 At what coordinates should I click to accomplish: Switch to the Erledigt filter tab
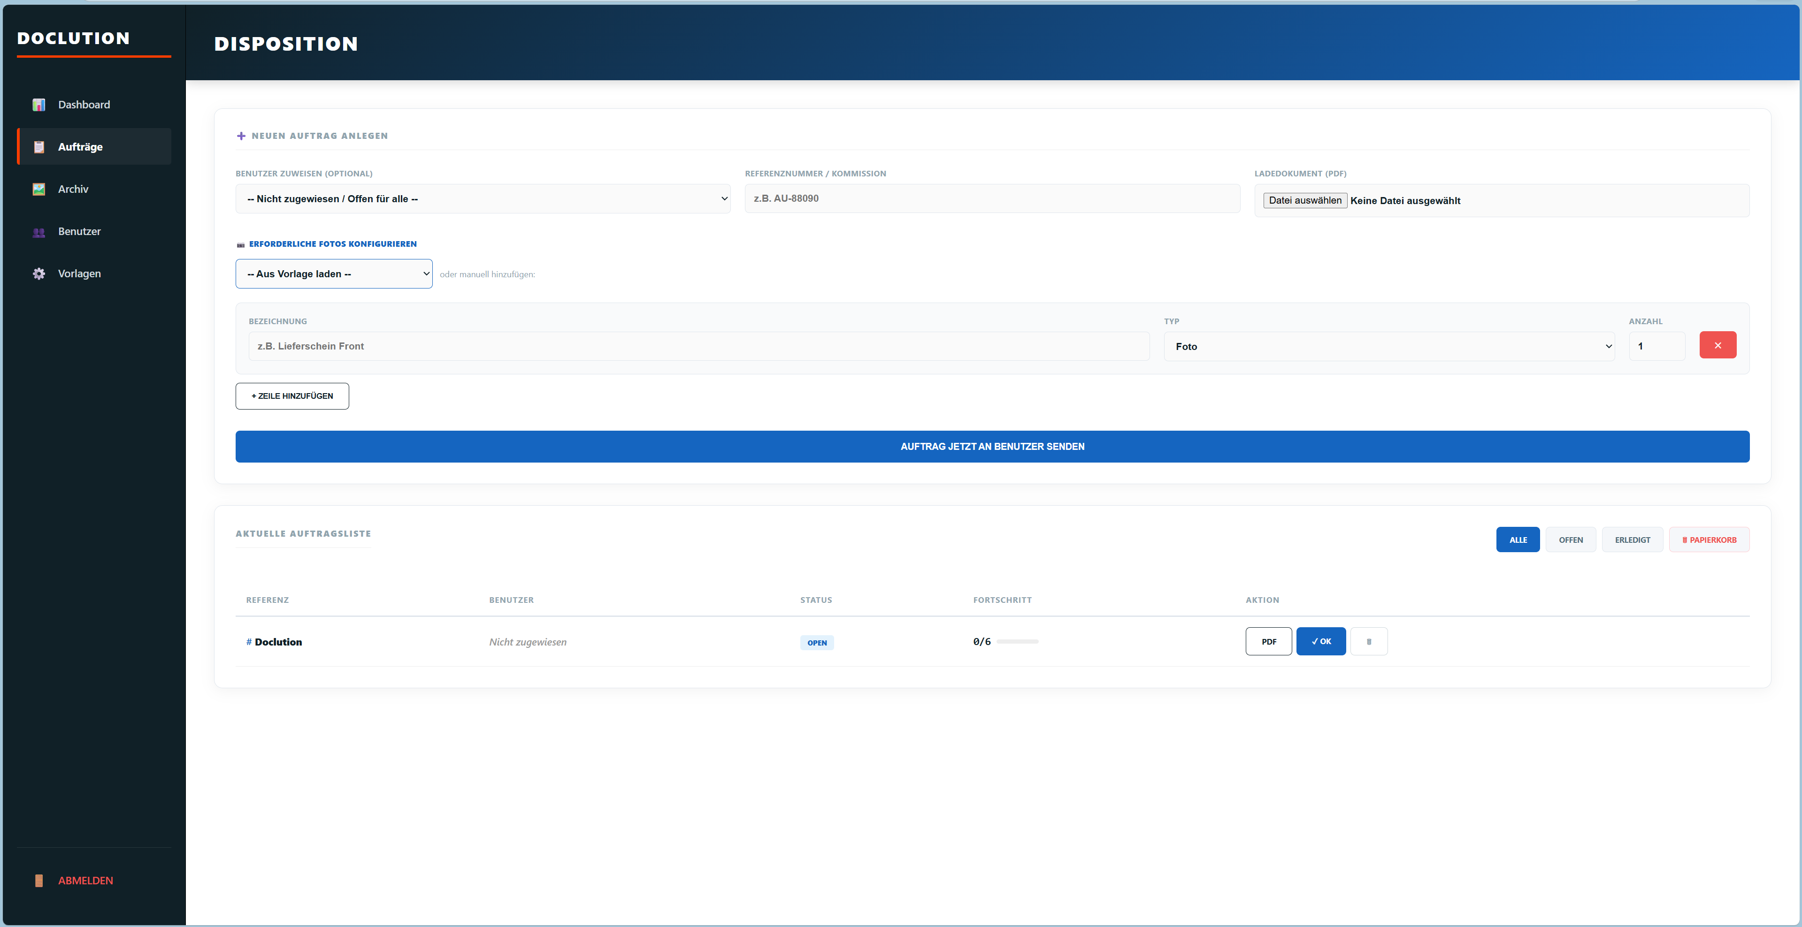[x=1632, y=539]
